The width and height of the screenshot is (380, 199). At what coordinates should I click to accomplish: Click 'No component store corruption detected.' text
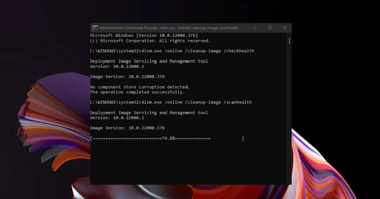[x=140, y=87]
